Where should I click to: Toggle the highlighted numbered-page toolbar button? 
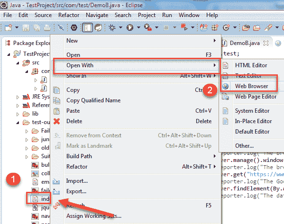[87, 27]
